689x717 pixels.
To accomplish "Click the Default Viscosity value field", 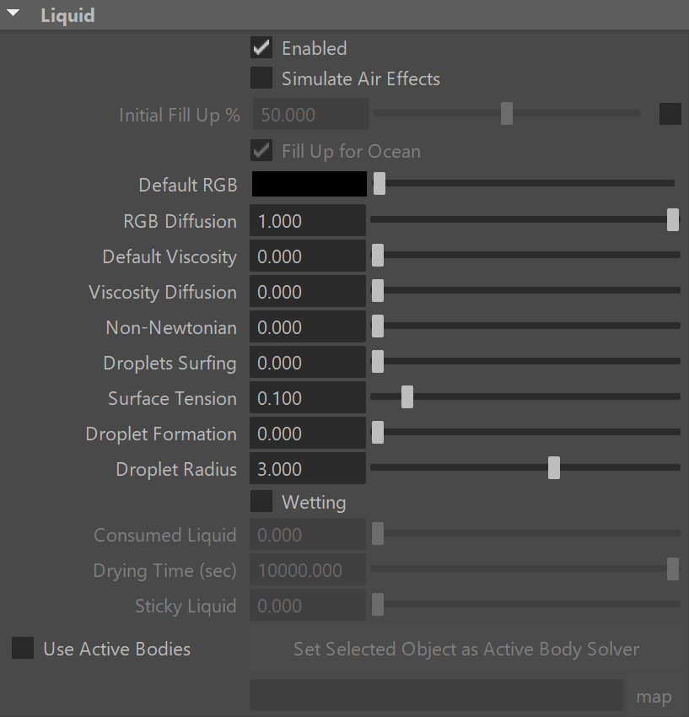I will coord(308,256).
